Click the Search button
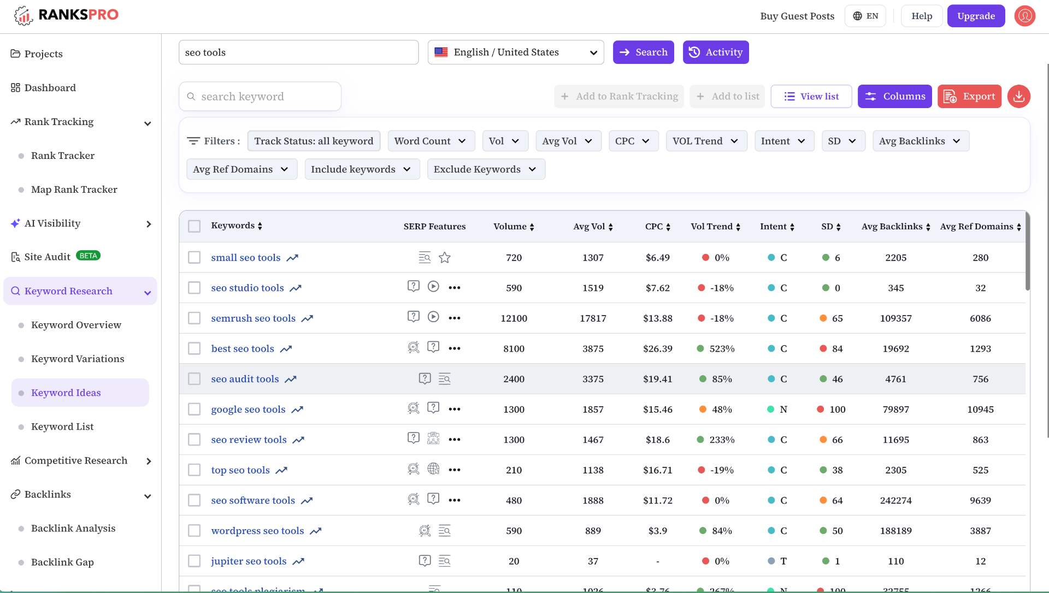 pos(644,52)
